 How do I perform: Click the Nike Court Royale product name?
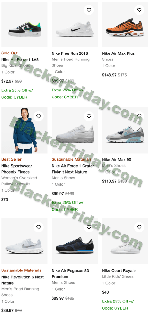click(119, 271)
